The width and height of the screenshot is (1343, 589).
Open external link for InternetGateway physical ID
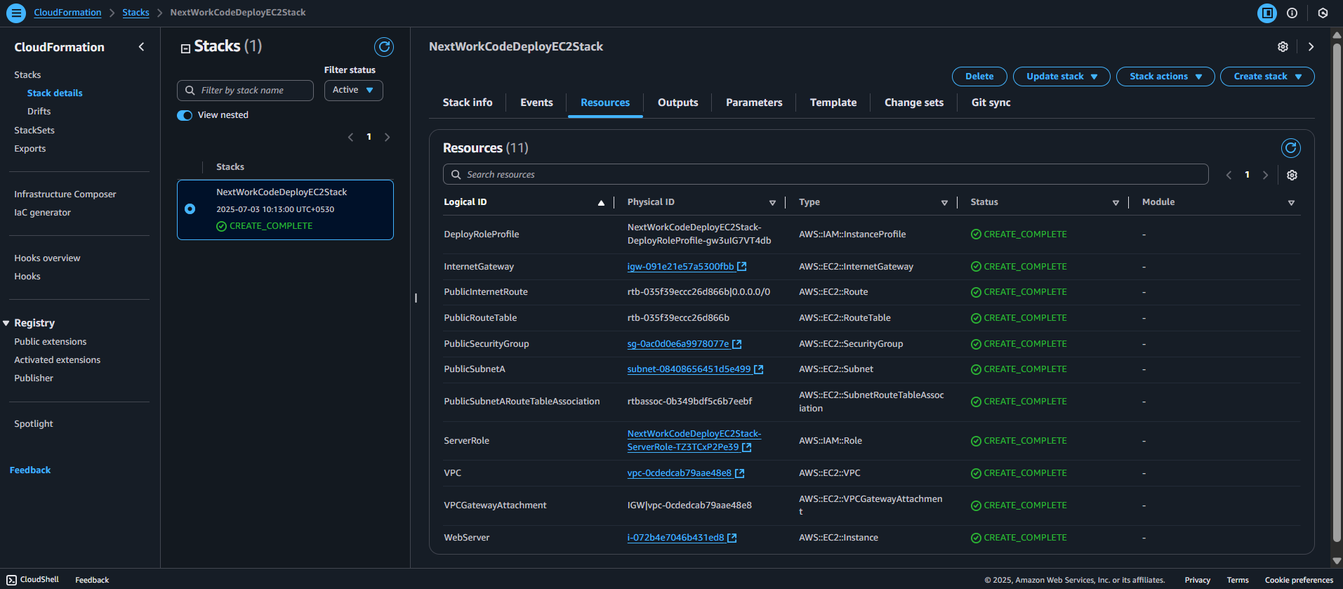pyautogui.click(x=742, y=267)
